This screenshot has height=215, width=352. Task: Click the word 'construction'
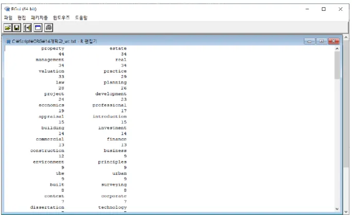click(47, 151)
